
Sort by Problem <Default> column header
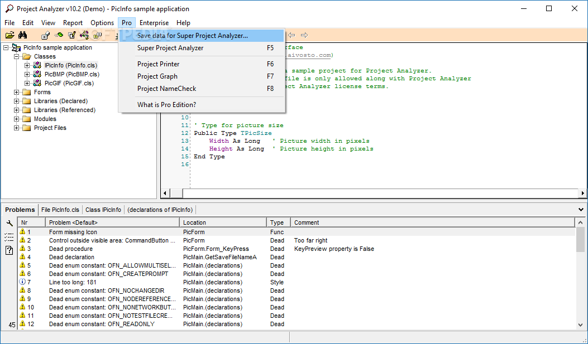tap(112, 222)
